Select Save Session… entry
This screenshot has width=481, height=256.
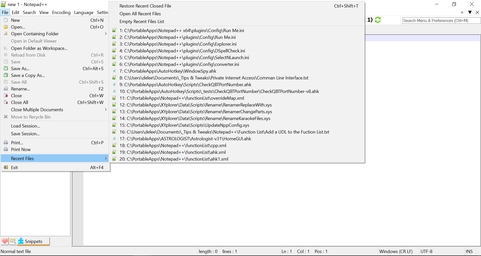pos(55,134)
